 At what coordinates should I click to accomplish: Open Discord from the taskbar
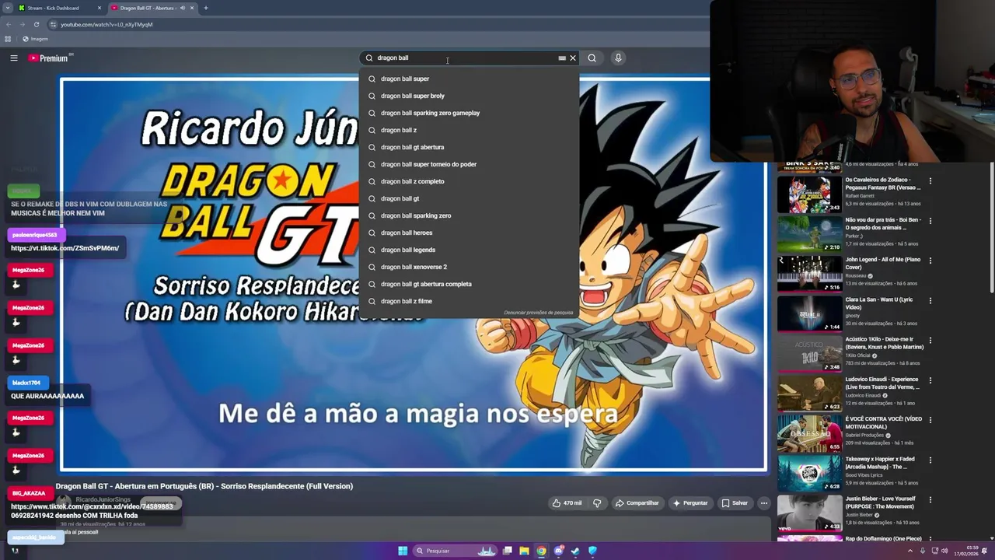point(559,551)
